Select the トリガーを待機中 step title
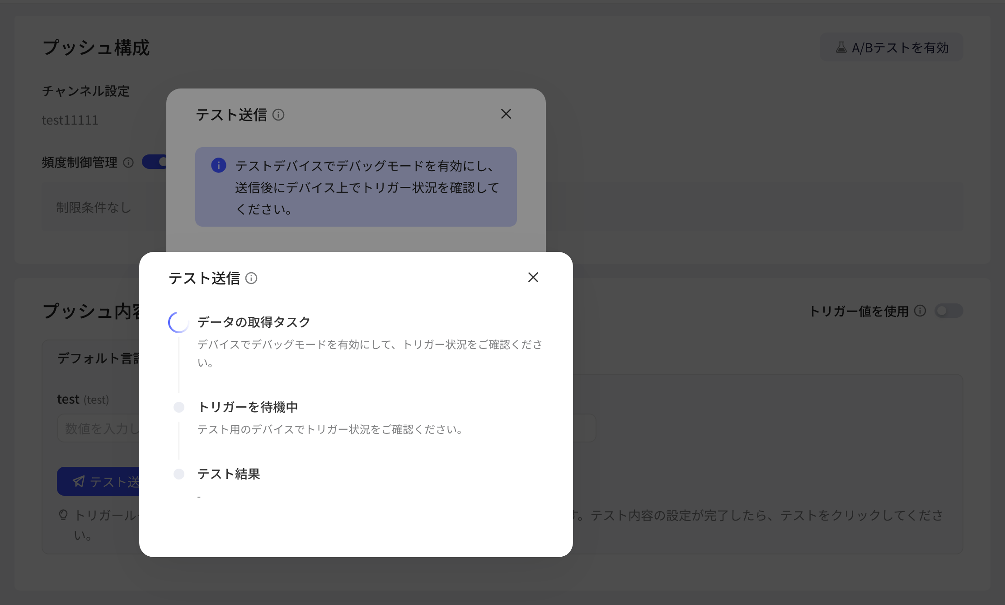Viewport: 1005px width, 605px height. 248,407
